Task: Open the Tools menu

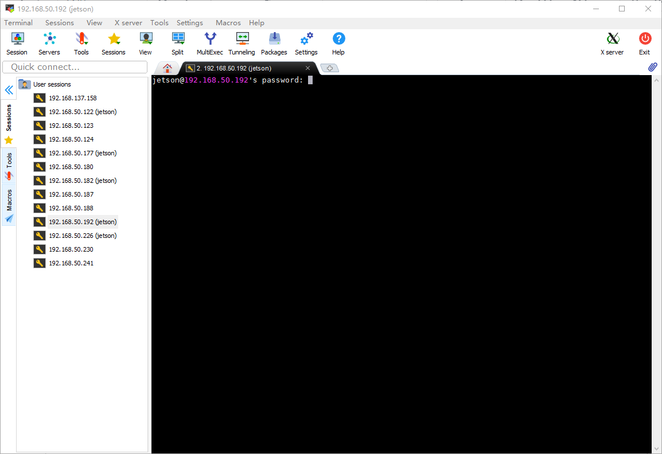Action: coord(159,23)
